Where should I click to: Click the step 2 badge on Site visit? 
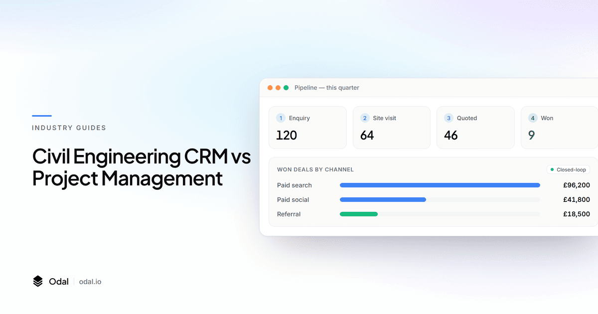click(365, 118)
